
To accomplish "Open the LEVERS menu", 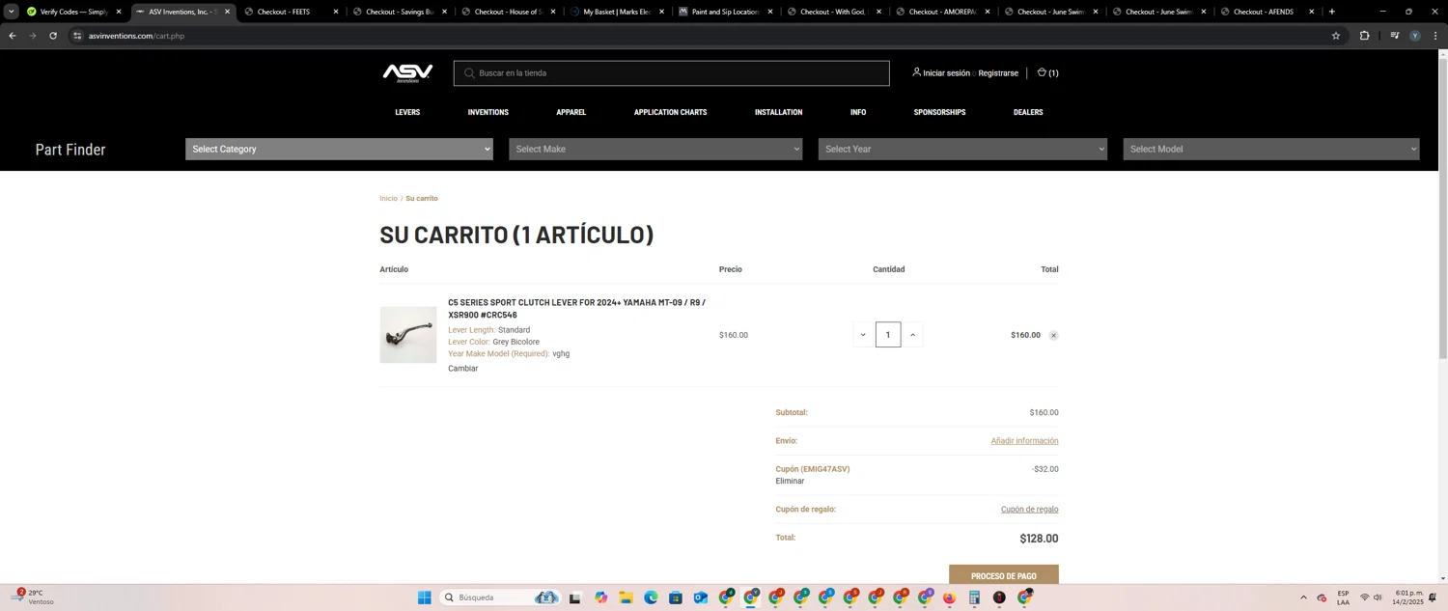I will (407, 112).
